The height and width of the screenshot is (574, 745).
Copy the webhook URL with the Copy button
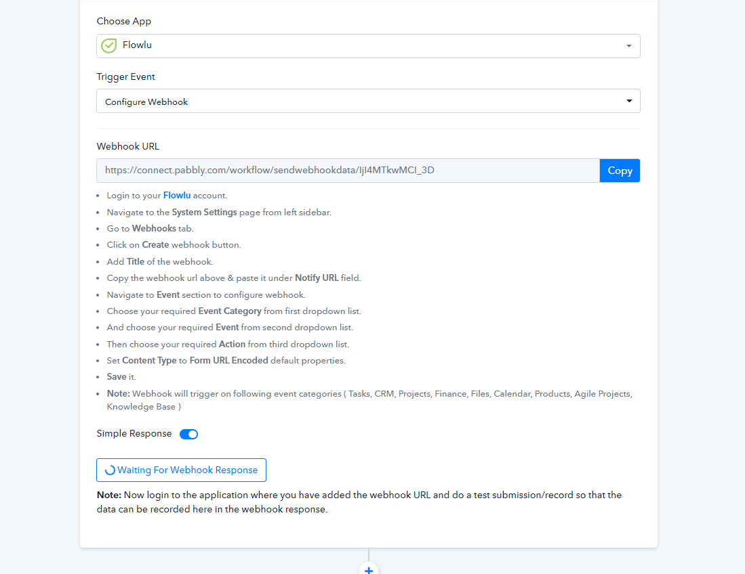point(620,171)
